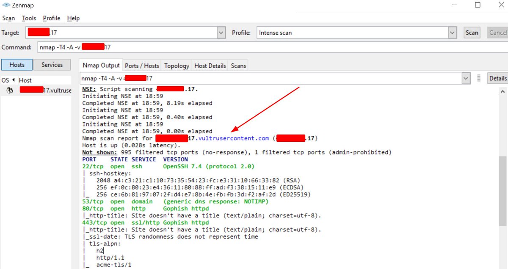
Task: Click the Zenmap eye icon in title bar
Action: 6,5
